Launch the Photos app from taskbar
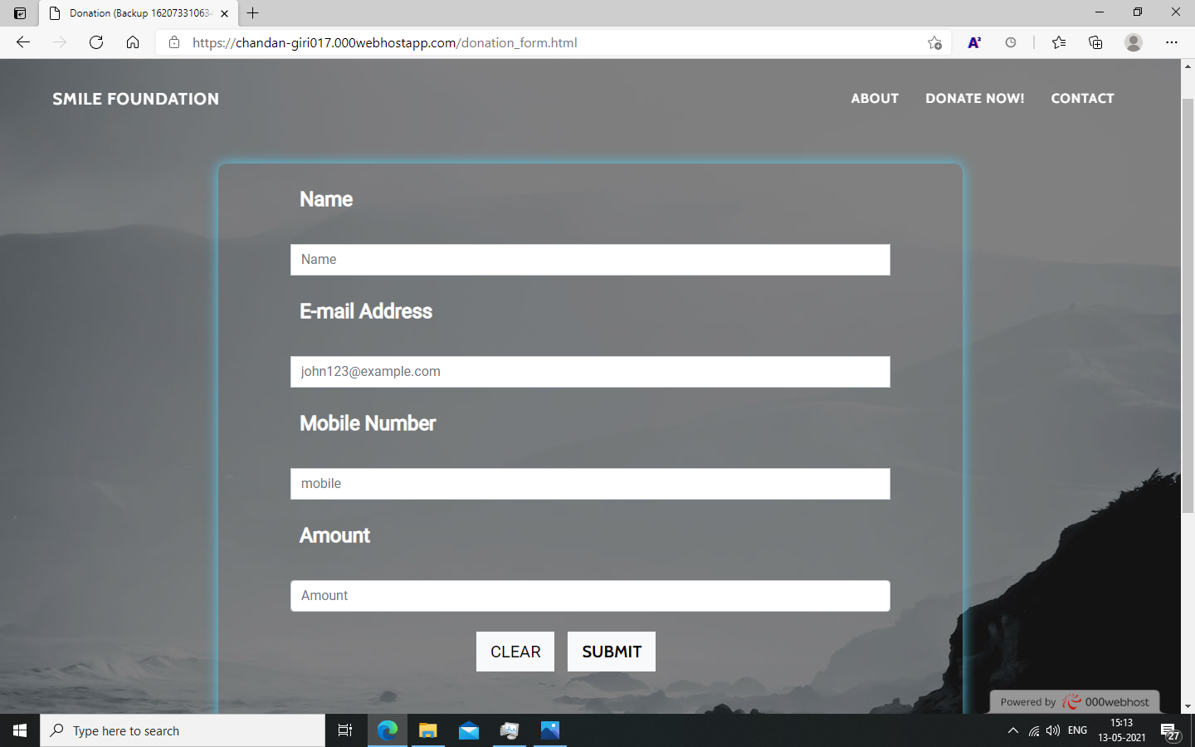The height and width of the screenshot is (747, 1195). coord(549,730)
